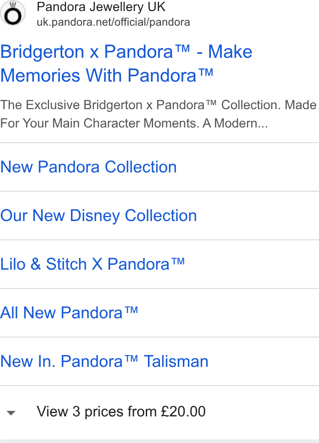Click the word "Talisman" in the last sitelink
This screenshot has height=443, width=319.
(176, 361)
